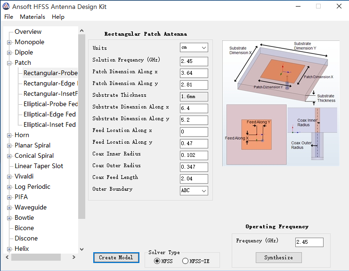
Task: Select the HFSS solver radio button
Action: point(157,261)
